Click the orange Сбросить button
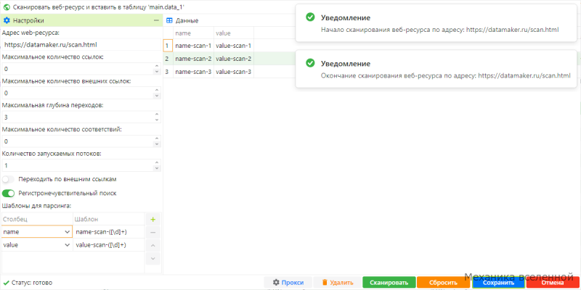Image resolution: width=581 pixels, height=290 pixels. click(x=444, y=283)
